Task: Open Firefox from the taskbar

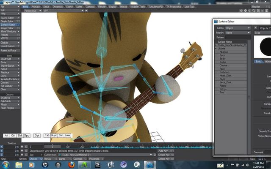Action: (71, 165)
